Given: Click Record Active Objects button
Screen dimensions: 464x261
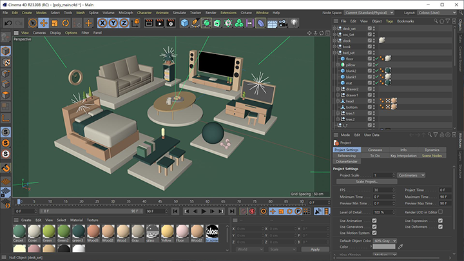Looking at the screenshot, I should click(x=244, y=211).
